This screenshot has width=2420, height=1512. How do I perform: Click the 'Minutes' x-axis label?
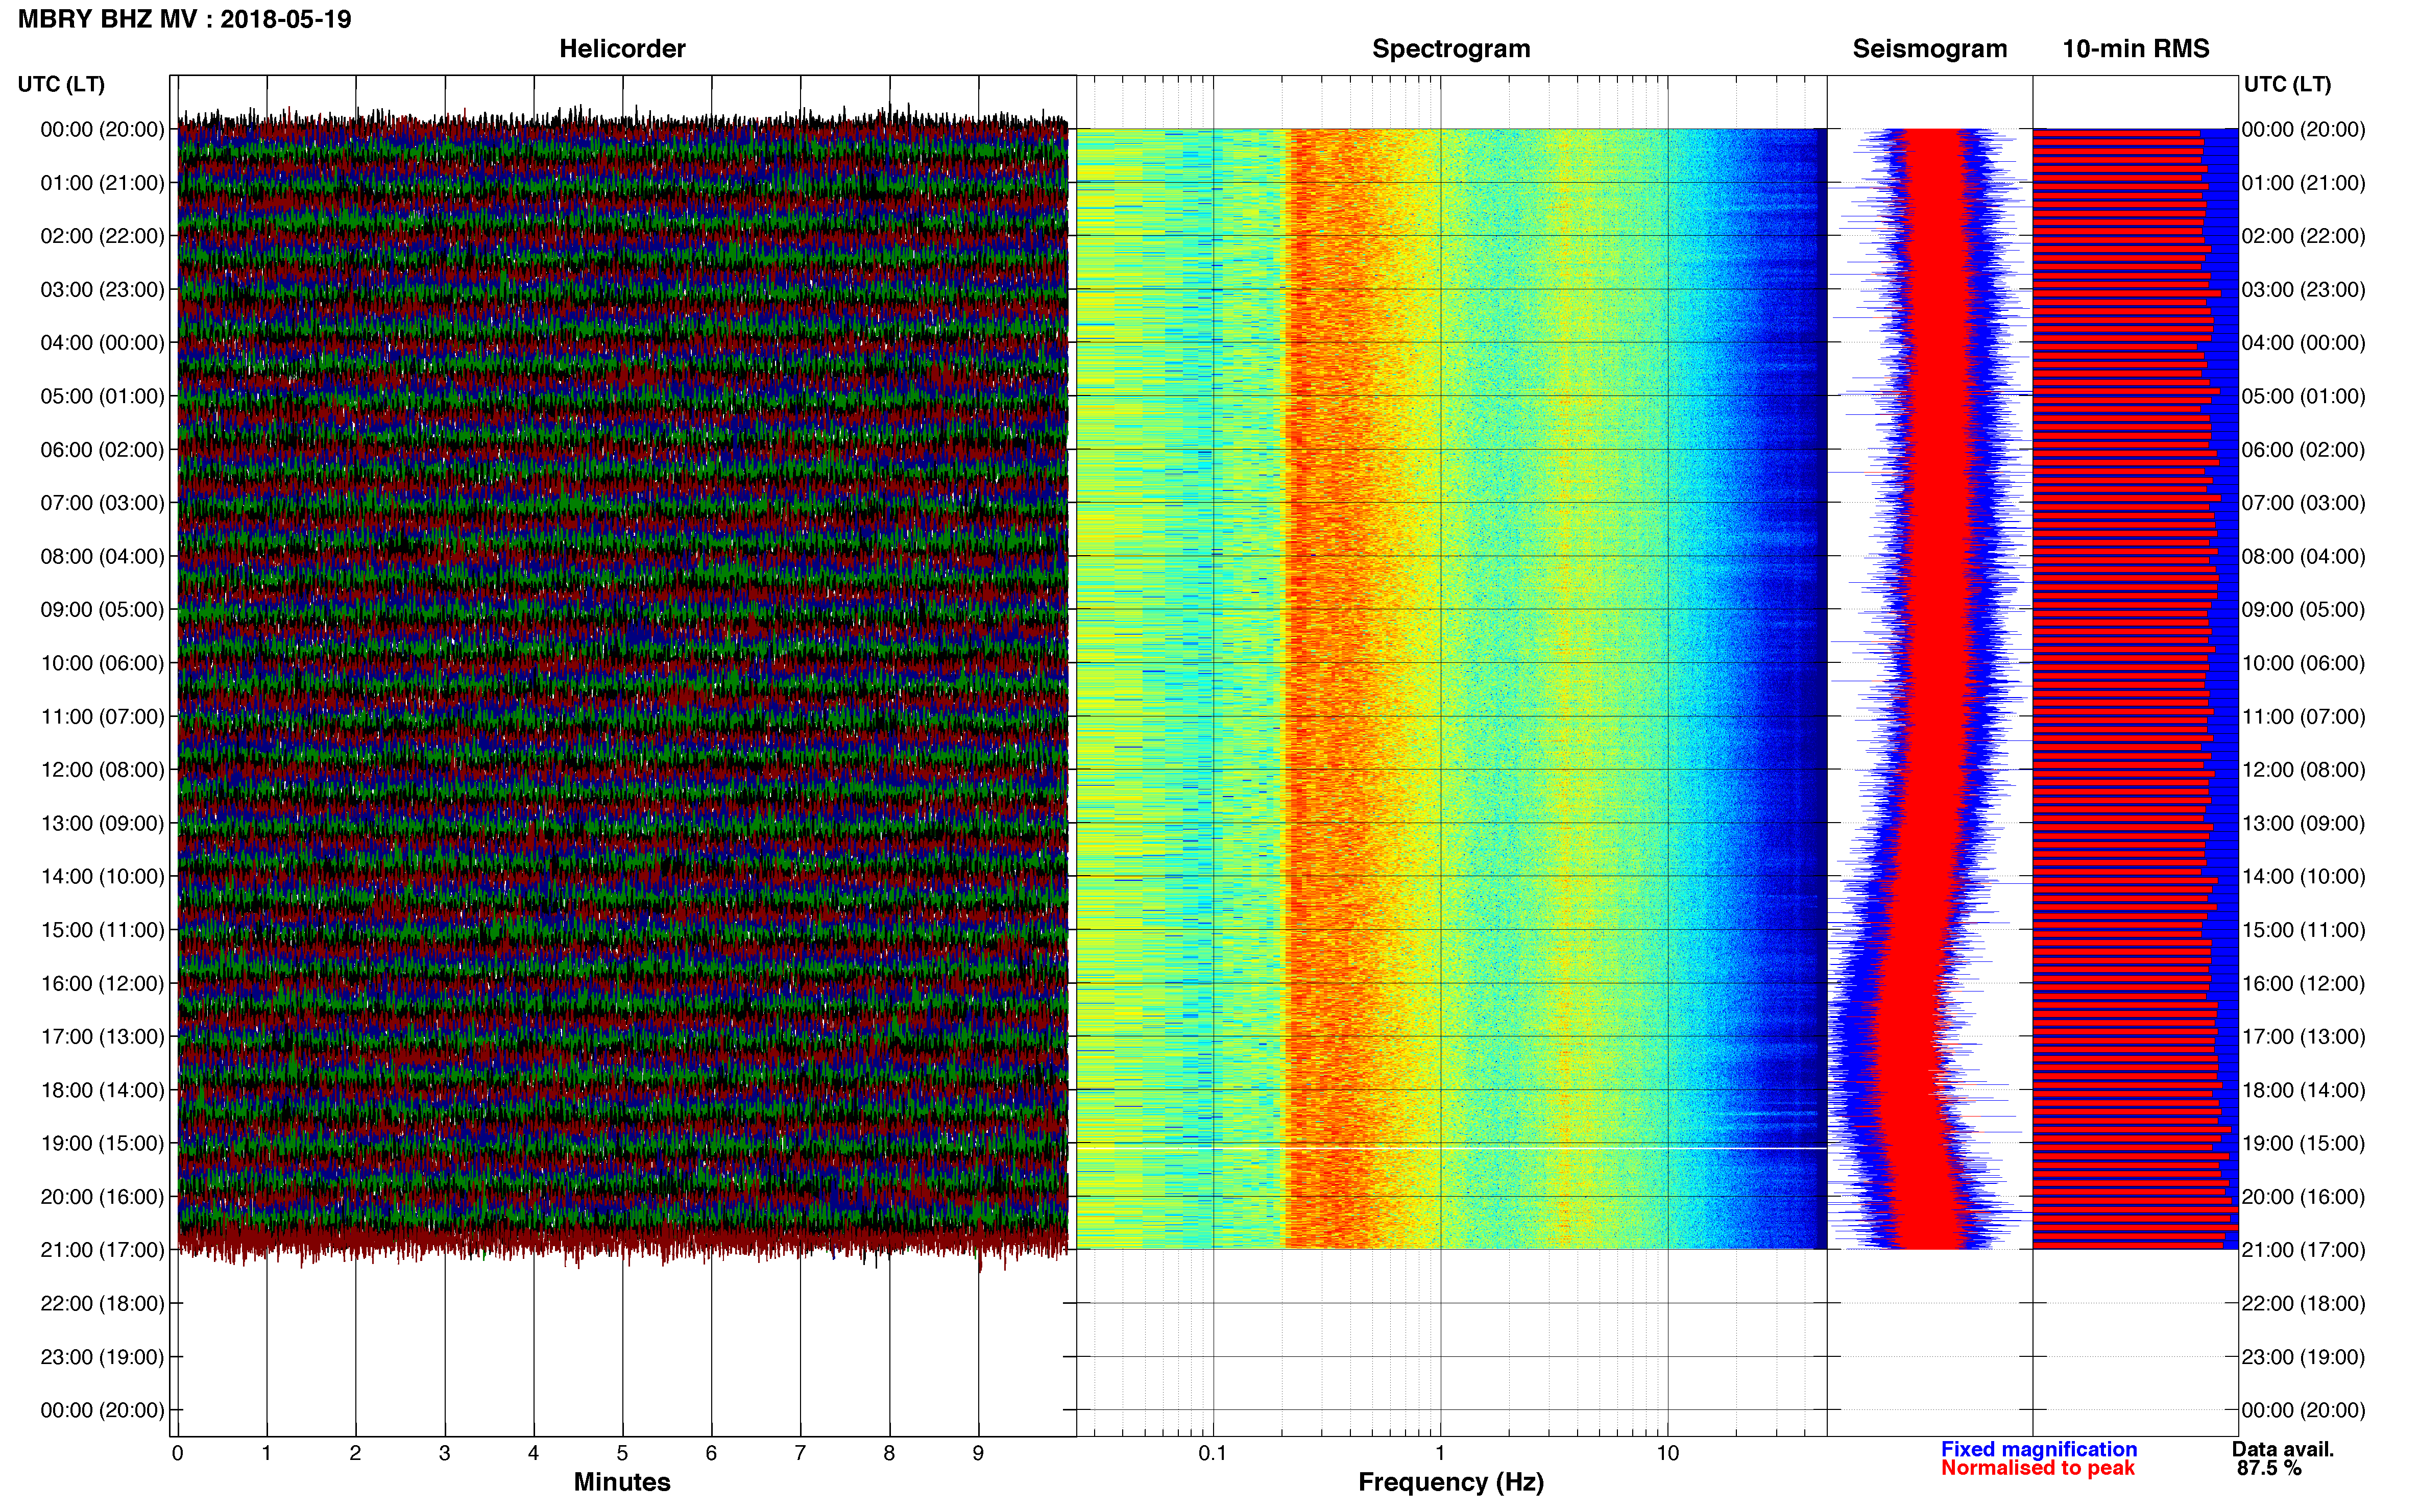pyautogui.click(x=622, y=1482)
